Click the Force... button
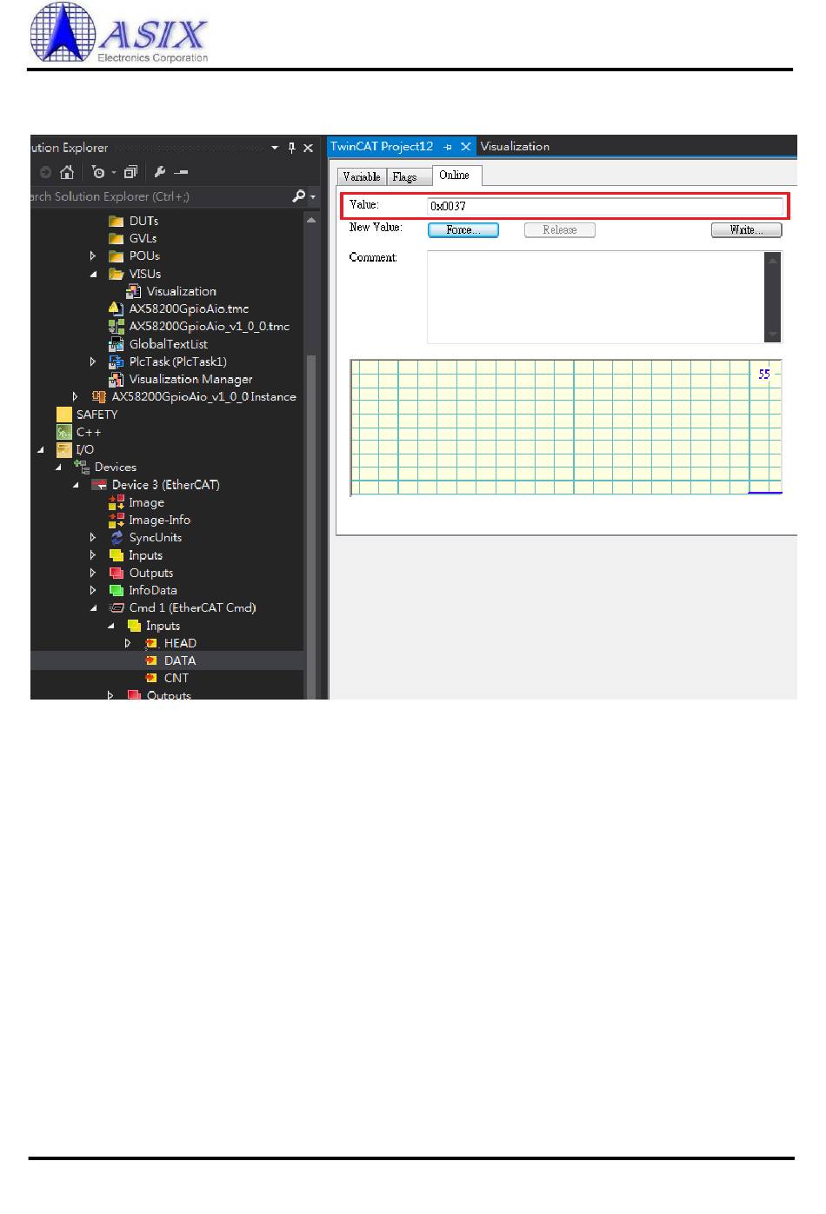Viewport: 826px width, 1214px height. (x=463, y=229)
